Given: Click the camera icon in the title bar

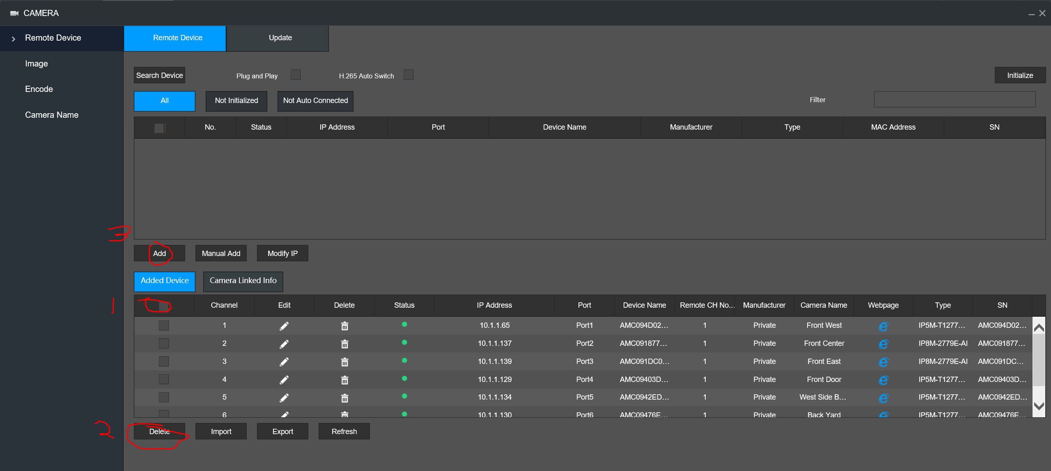Looking at the screenshot, I should [14, 13].
